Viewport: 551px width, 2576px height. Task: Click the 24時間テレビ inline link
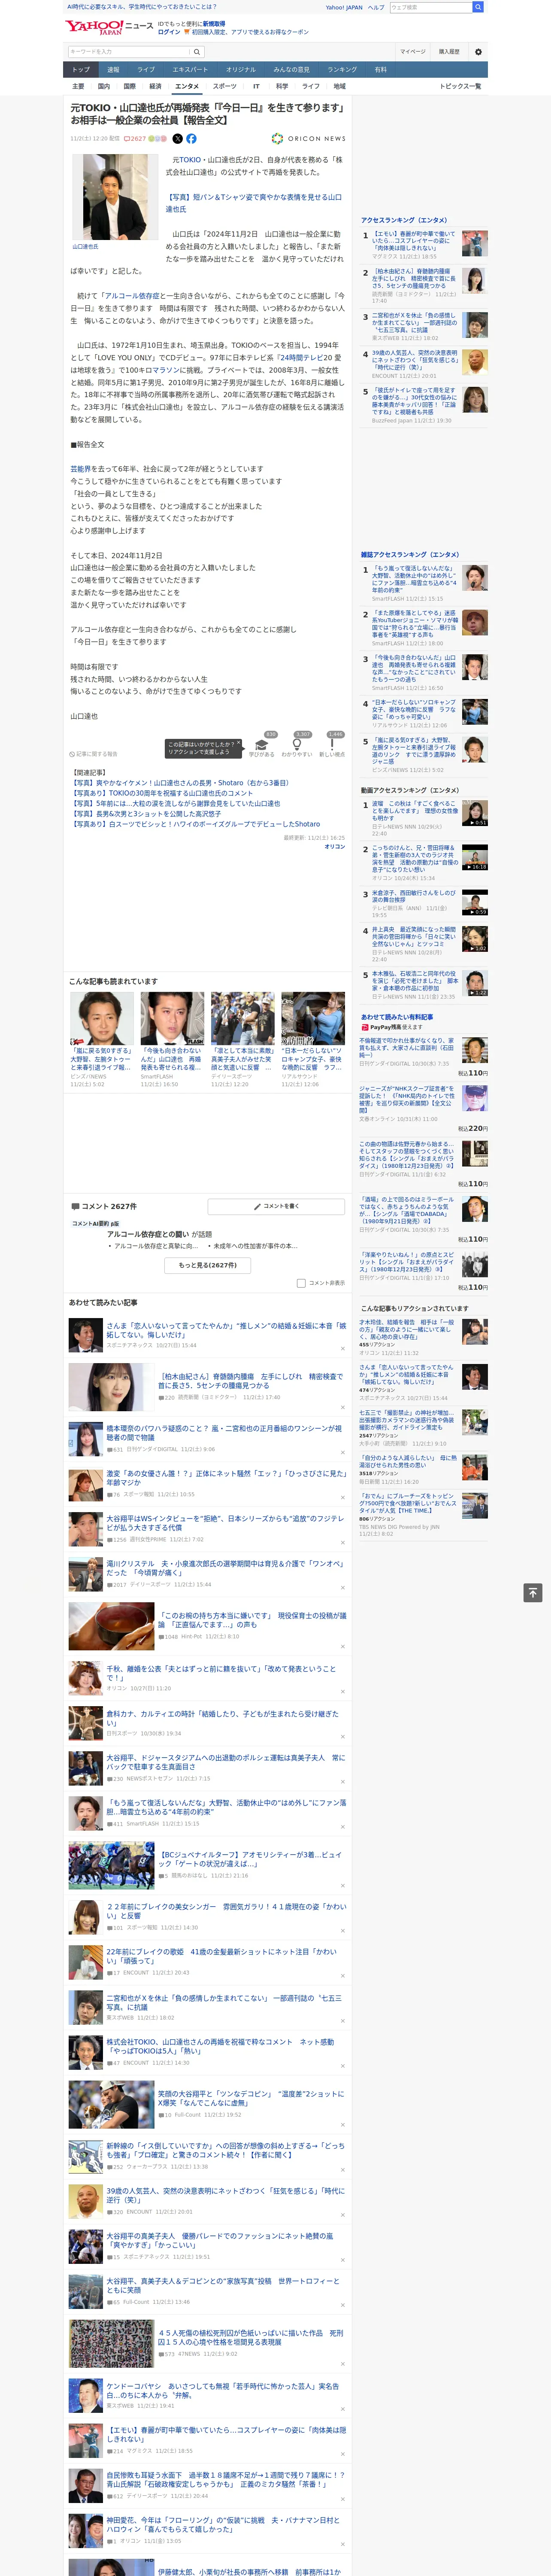(x=302, y=358)
